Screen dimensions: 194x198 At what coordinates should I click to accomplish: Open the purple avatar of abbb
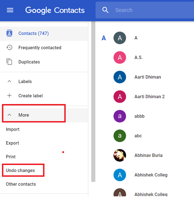pyautogui.click(x=120, y=116)
